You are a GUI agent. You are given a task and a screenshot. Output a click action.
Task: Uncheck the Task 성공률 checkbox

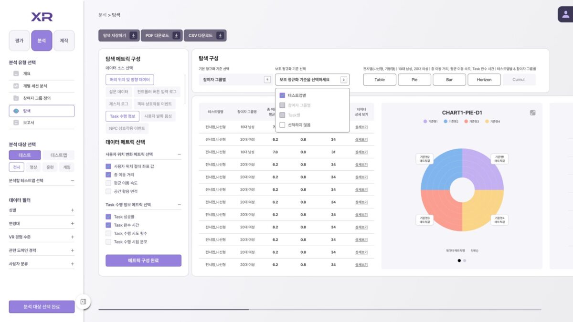[108, 217]
